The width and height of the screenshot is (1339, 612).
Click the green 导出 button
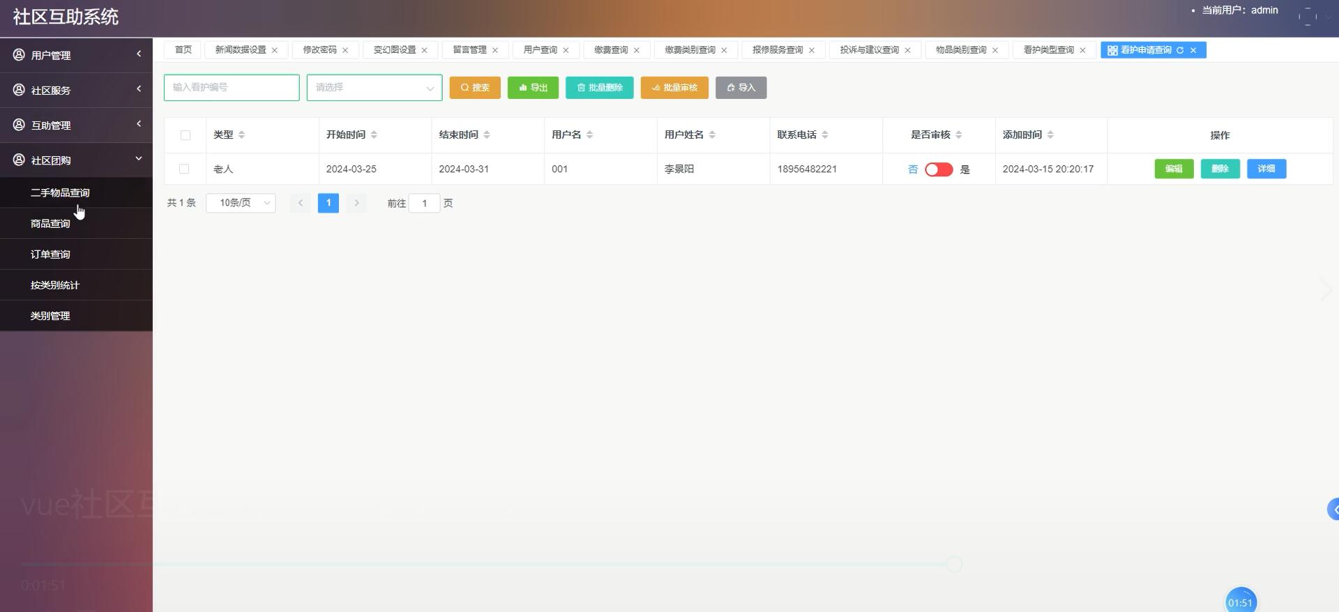point(533,88)
